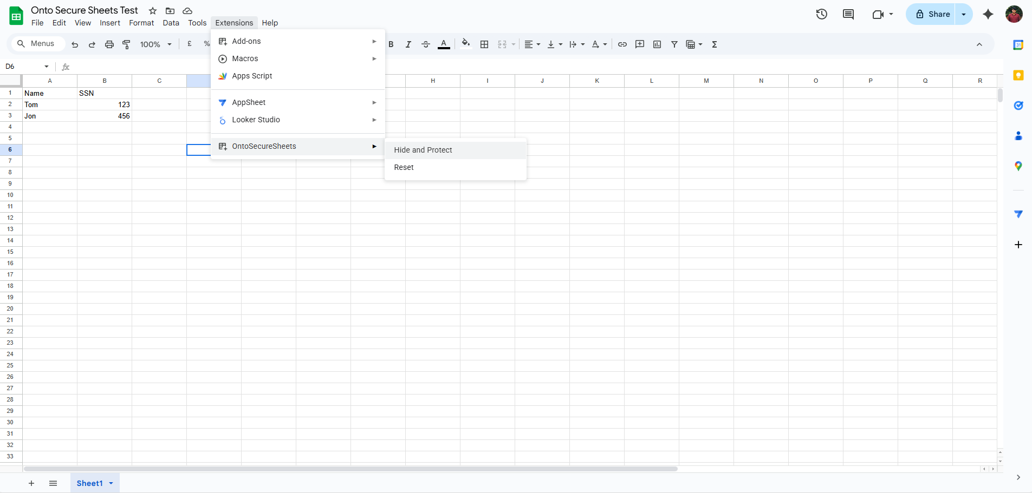Viewport: 1032px width, 493px height.
Task: Create a filter with the filter icon
Action: (674, 44)
